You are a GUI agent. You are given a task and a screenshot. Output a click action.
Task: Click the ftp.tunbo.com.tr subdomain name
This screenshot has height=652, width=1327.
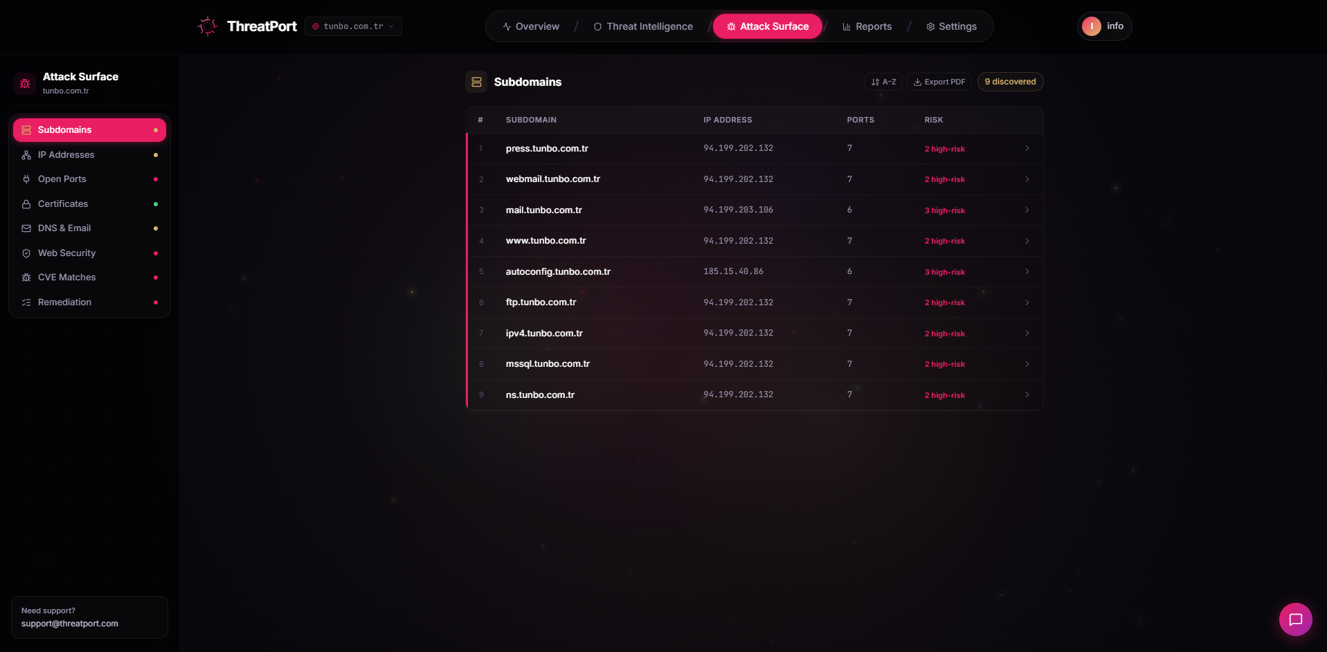(541, 302)
